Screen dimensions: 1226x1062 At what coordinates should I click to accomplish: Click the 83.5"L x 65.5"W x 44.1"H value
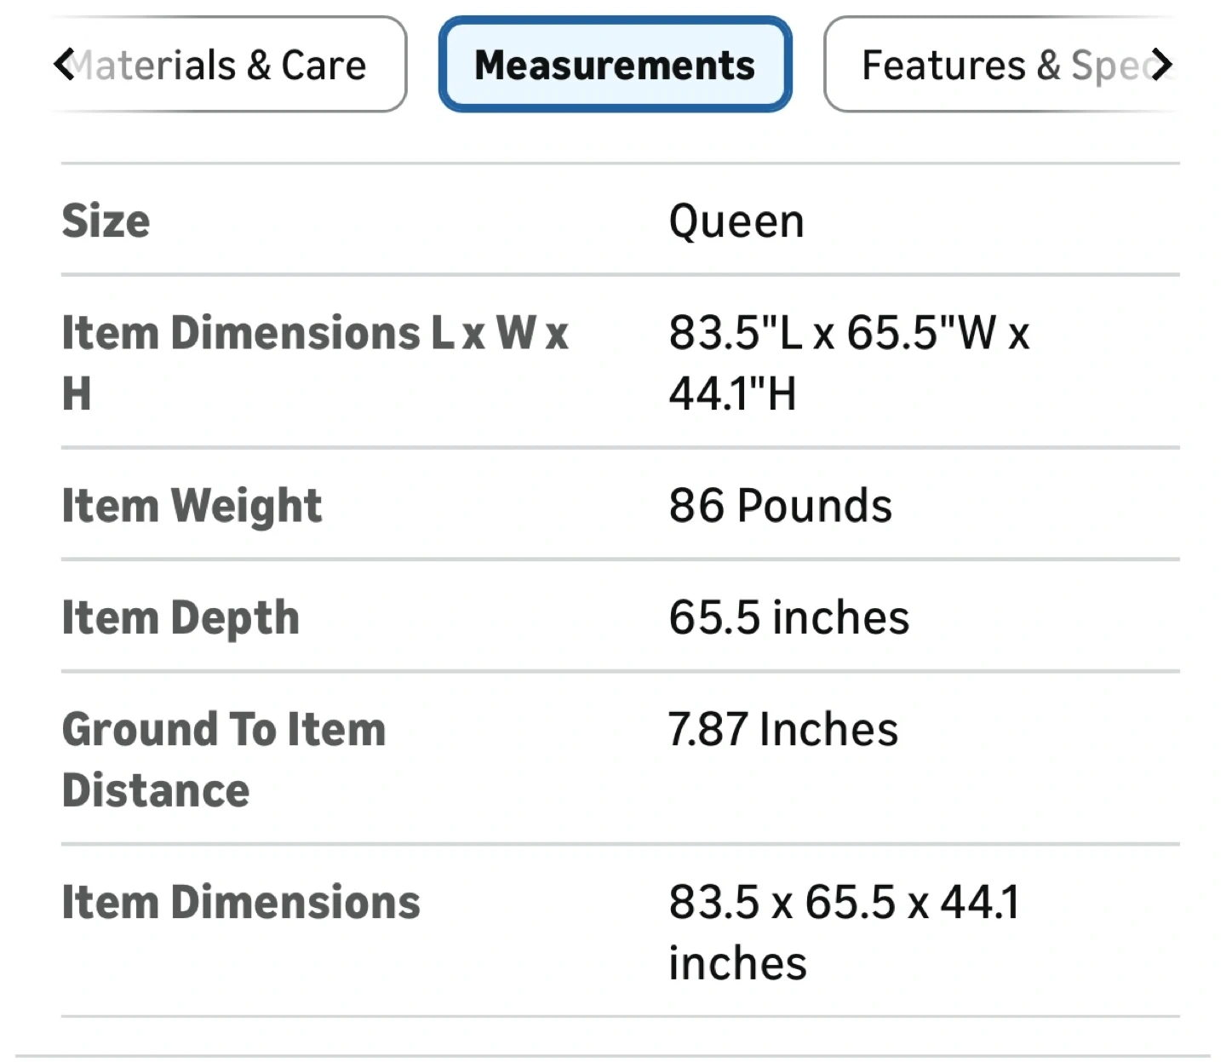pyautogui.click(x=849, y=362)
